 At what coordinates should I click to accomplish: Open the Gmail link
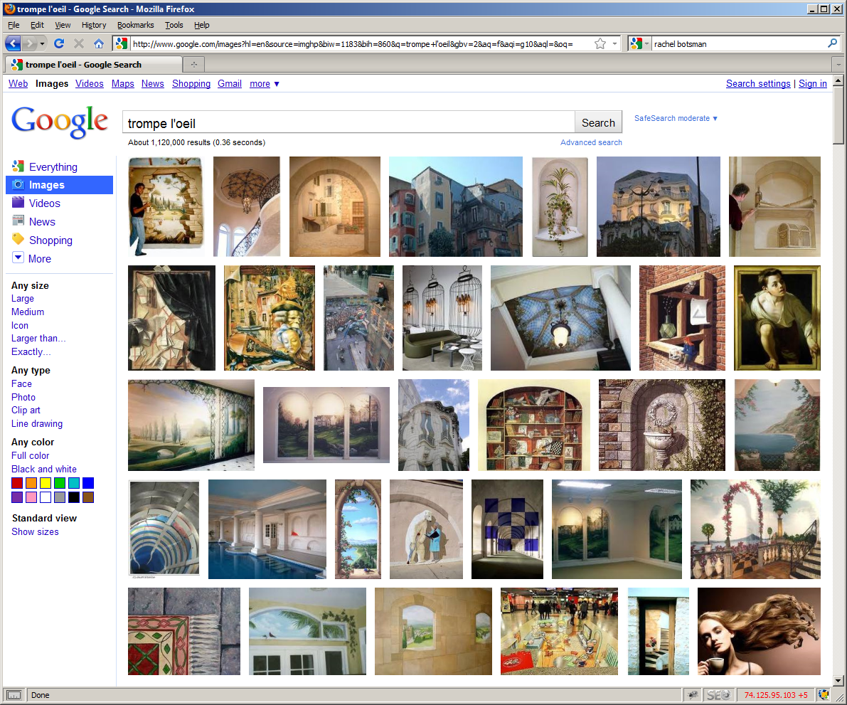[x=230, y=84]
